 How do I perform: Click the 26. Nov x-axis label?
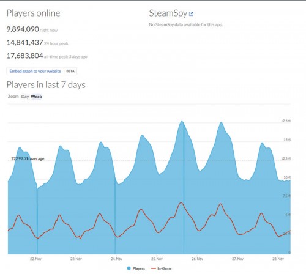tap(197, 259)
